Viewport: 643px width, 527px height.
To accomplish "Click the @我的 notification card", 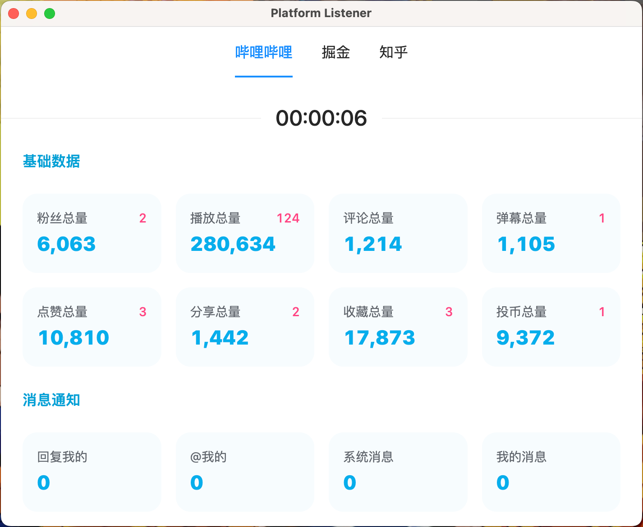I will pyautogui.click(x=245, y=472).
